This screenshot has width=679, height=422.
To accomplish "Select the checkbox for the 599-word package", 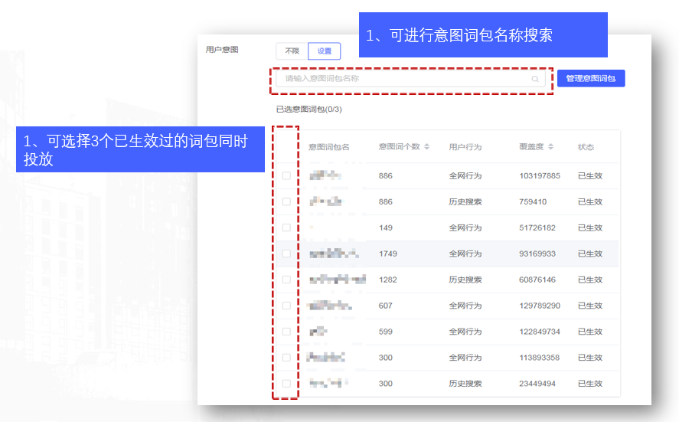I will point(286,332).
